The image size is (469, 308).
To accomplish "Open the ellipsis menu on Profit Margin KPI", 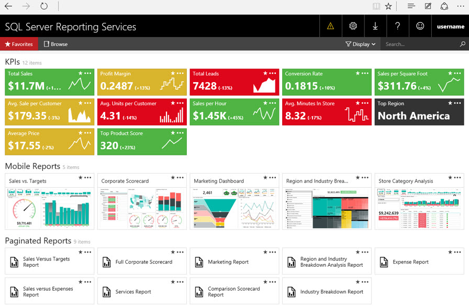I will click(x=180, y=73).
